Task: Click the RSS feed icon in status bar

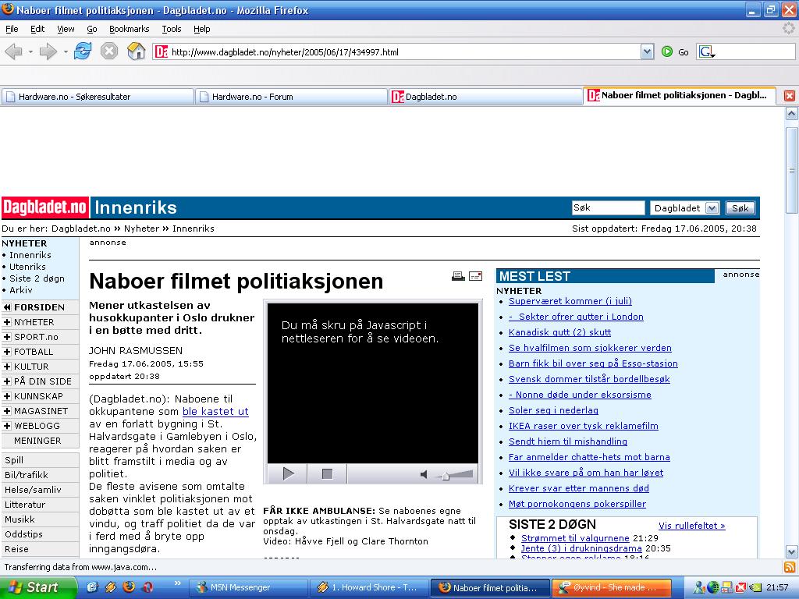Action: pos(790,567)
